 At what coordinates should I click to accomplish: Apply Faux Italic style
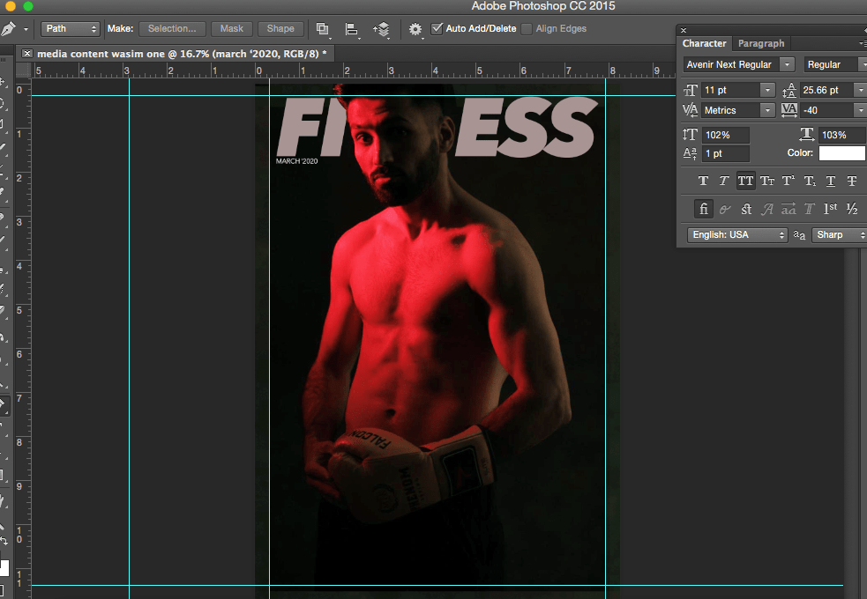pyautogui.click(x=724, y=181)
